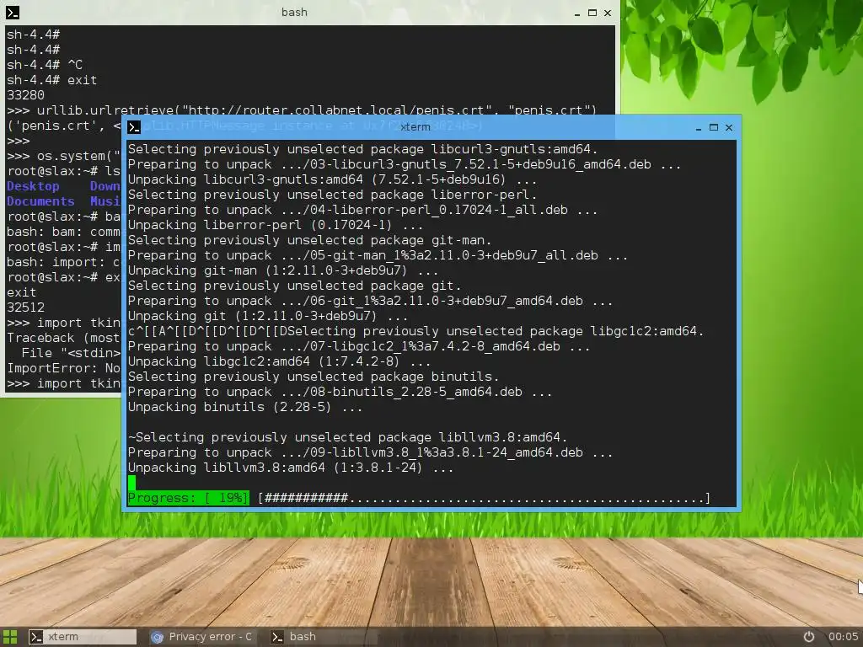Click Chromium icon of Privacy error taskbar entry
Image resolution: width=863 pixels, height=647 pixels.
(158, 637)
